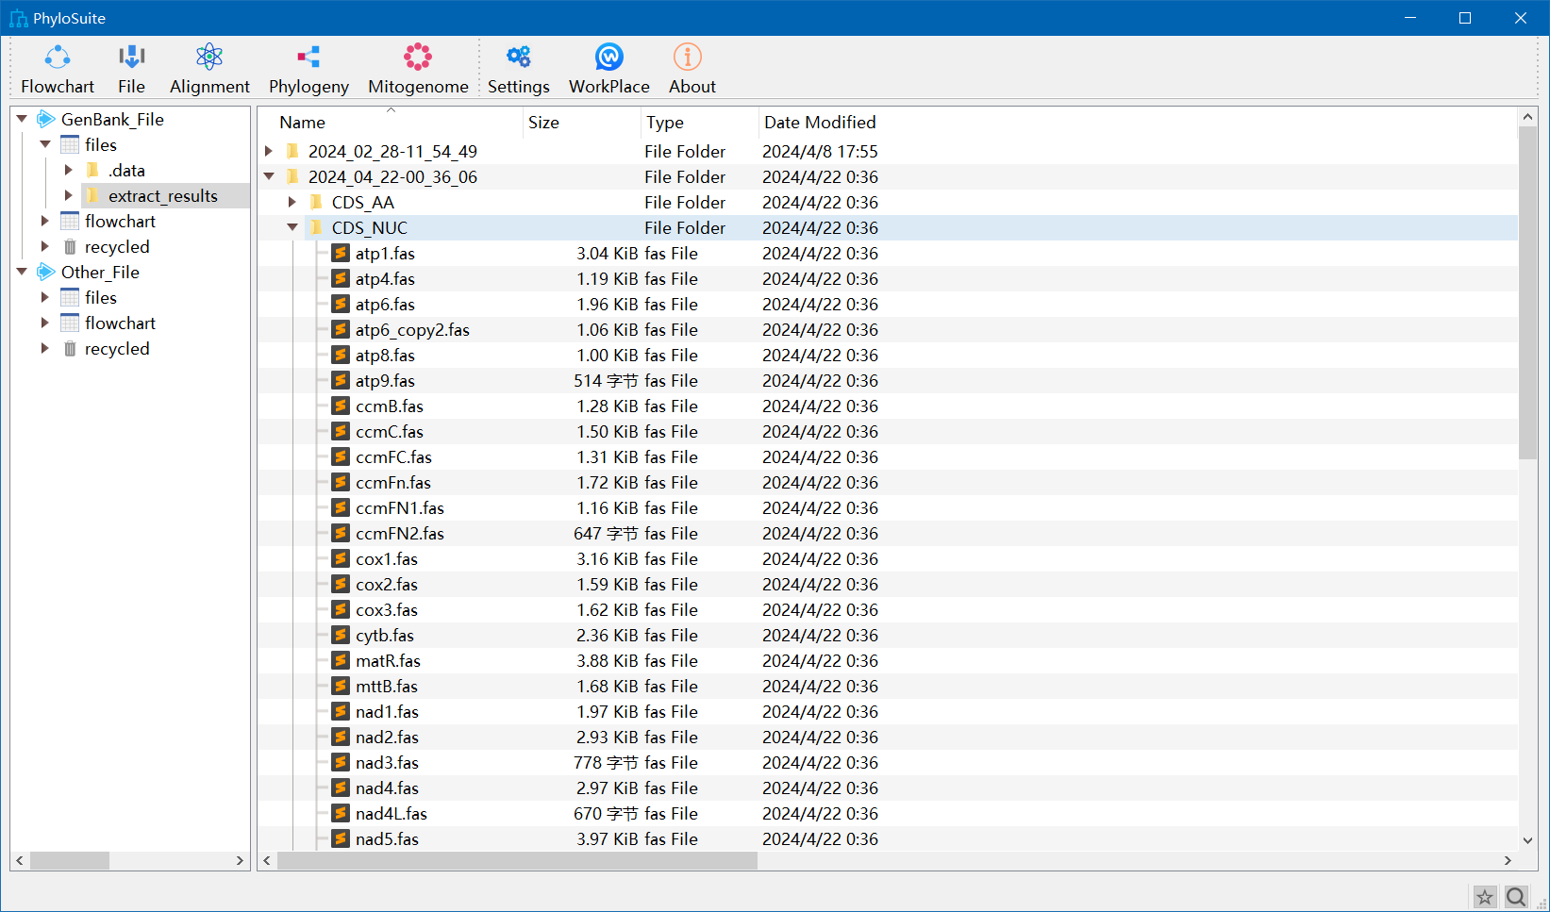
Task: Click the ccmB.fas file icon
Action: tap(341, 406)
